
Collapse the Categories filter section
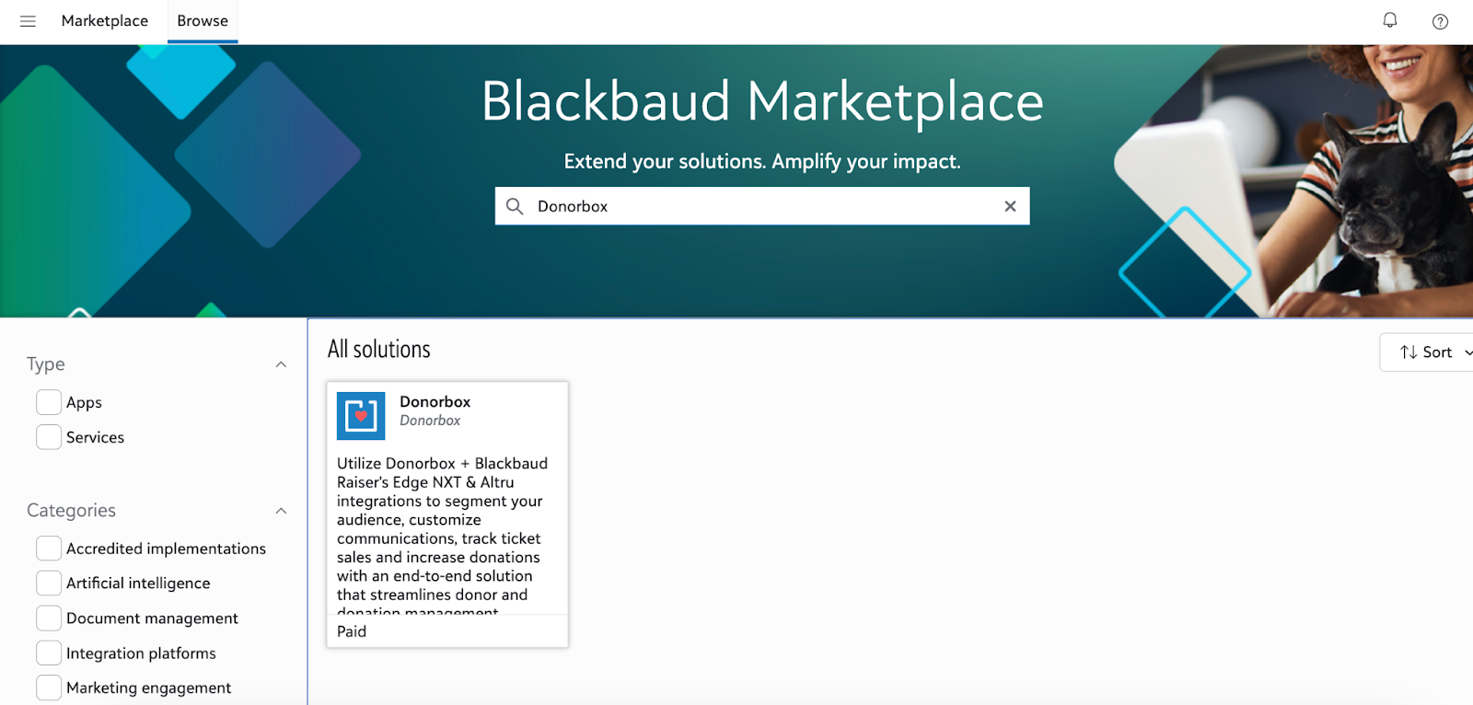[x=281, y=511]
